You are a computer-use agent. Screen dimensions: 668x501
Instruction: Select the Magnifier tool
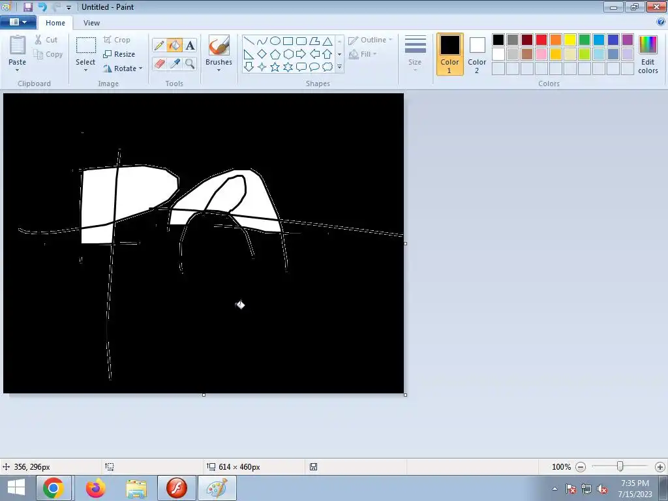pyautogui.click(x=190, y=63)
